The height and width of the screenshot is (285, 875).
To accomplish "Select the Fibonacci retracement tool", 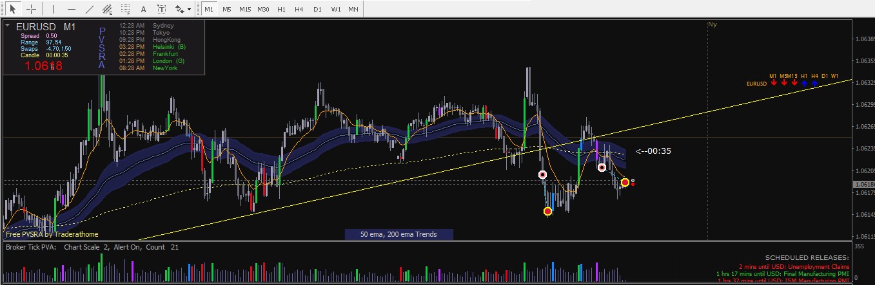I will 126,10.
